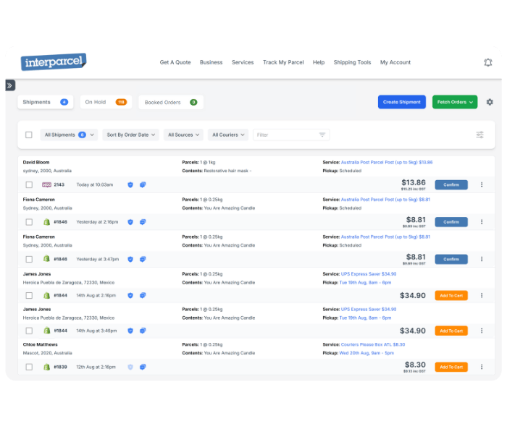Select checkbox for David Bloom order 2143

[x=29, y=184]
